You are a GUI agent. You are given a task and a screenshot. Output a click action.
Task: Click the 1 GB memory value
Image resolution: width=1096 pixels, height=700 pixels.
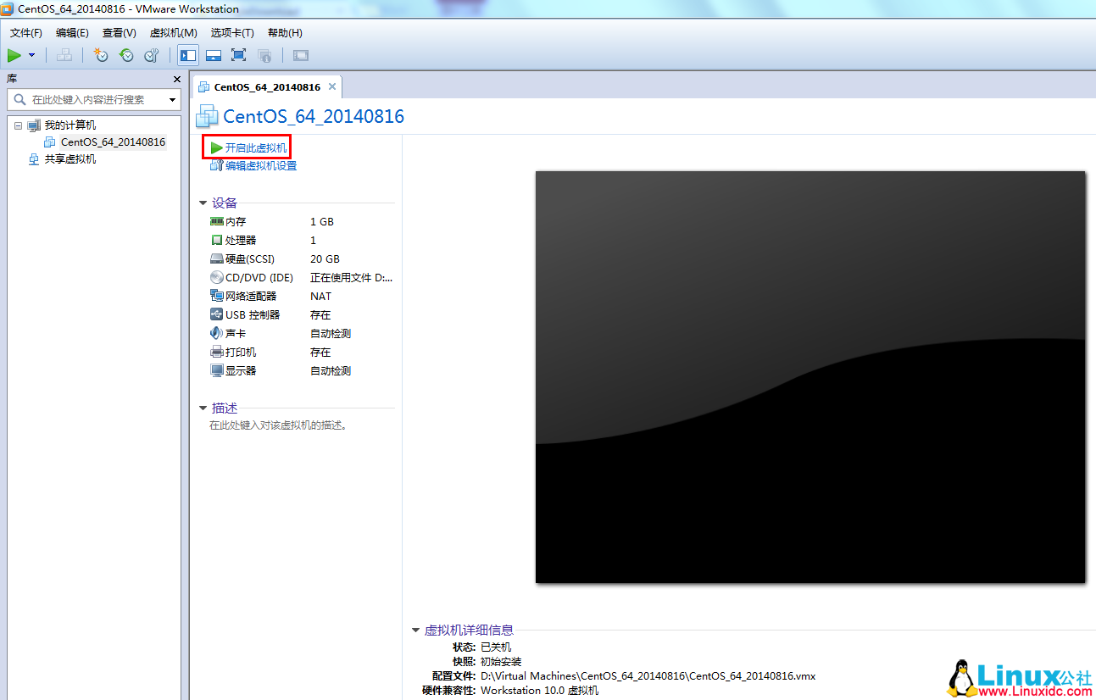click(322, 221)
